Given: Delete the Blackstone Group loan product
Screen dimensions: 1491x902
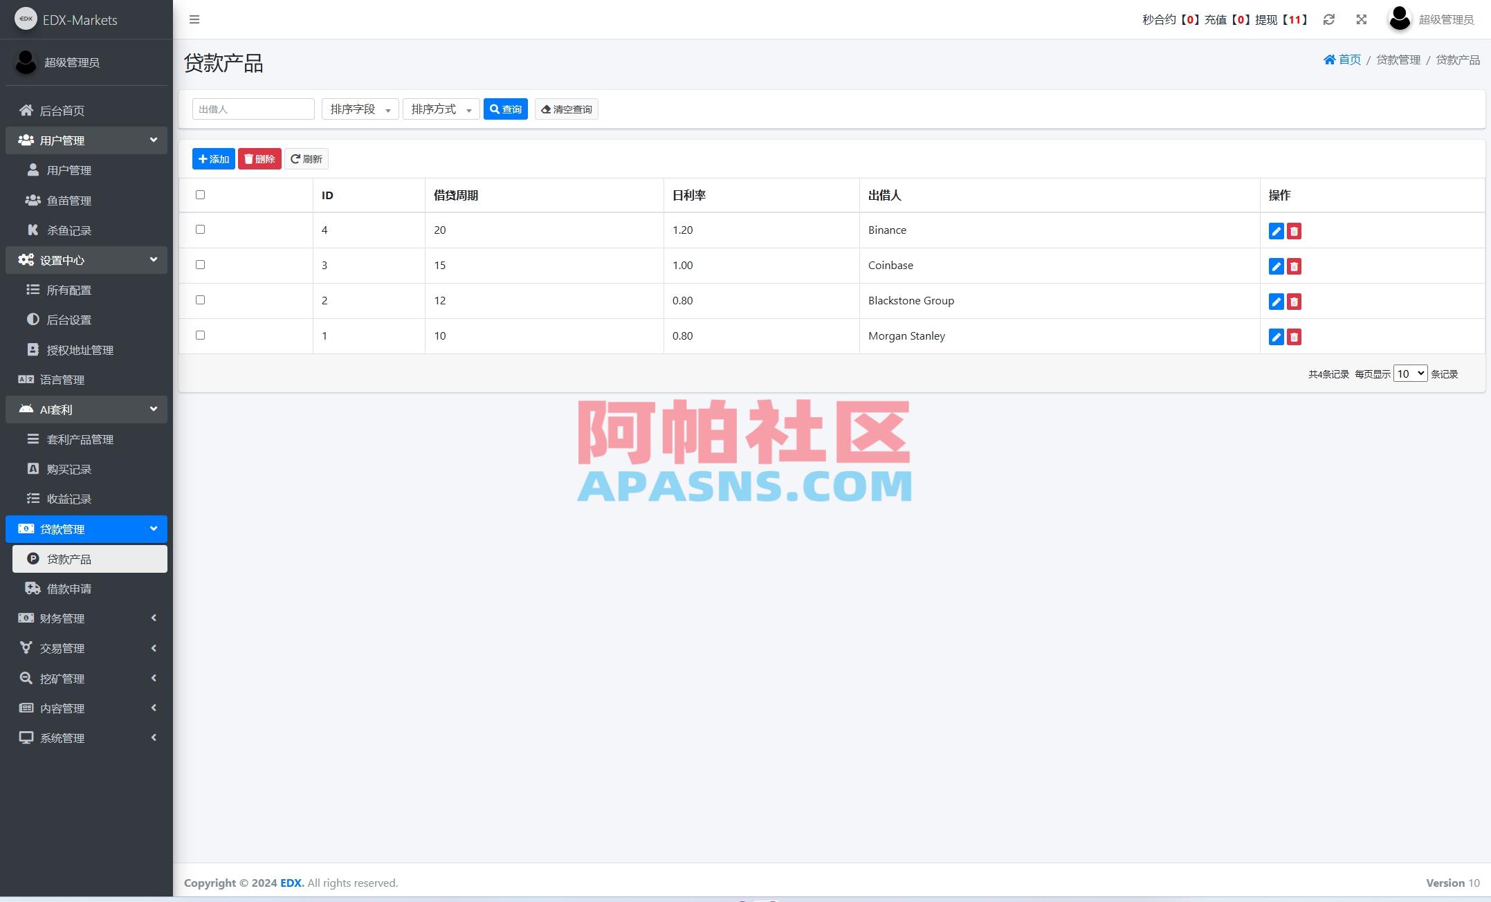Looking at the screenshot, I should point(1294,302).
